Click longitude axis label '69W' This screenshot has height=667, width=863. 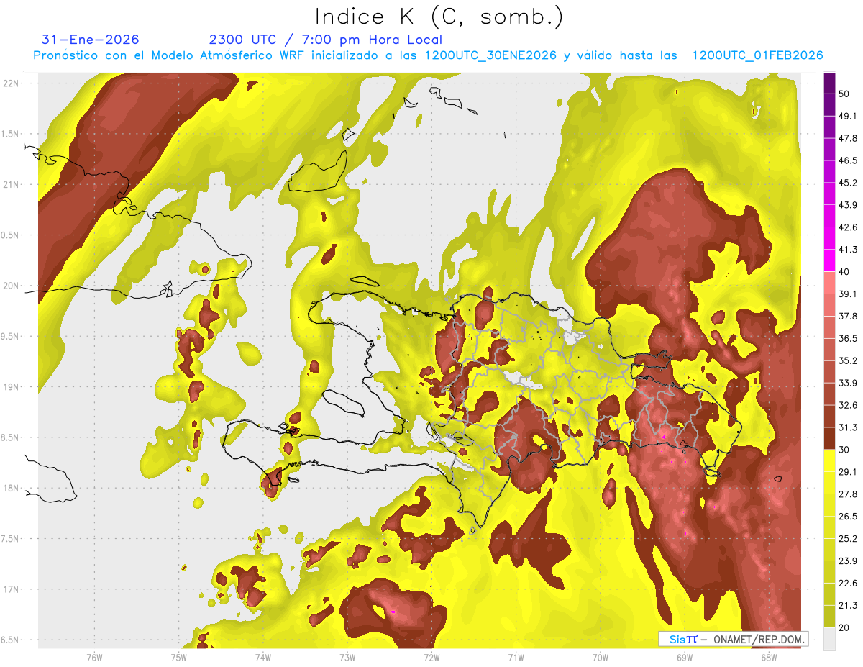pyautogui.click(x=684, y=657)
